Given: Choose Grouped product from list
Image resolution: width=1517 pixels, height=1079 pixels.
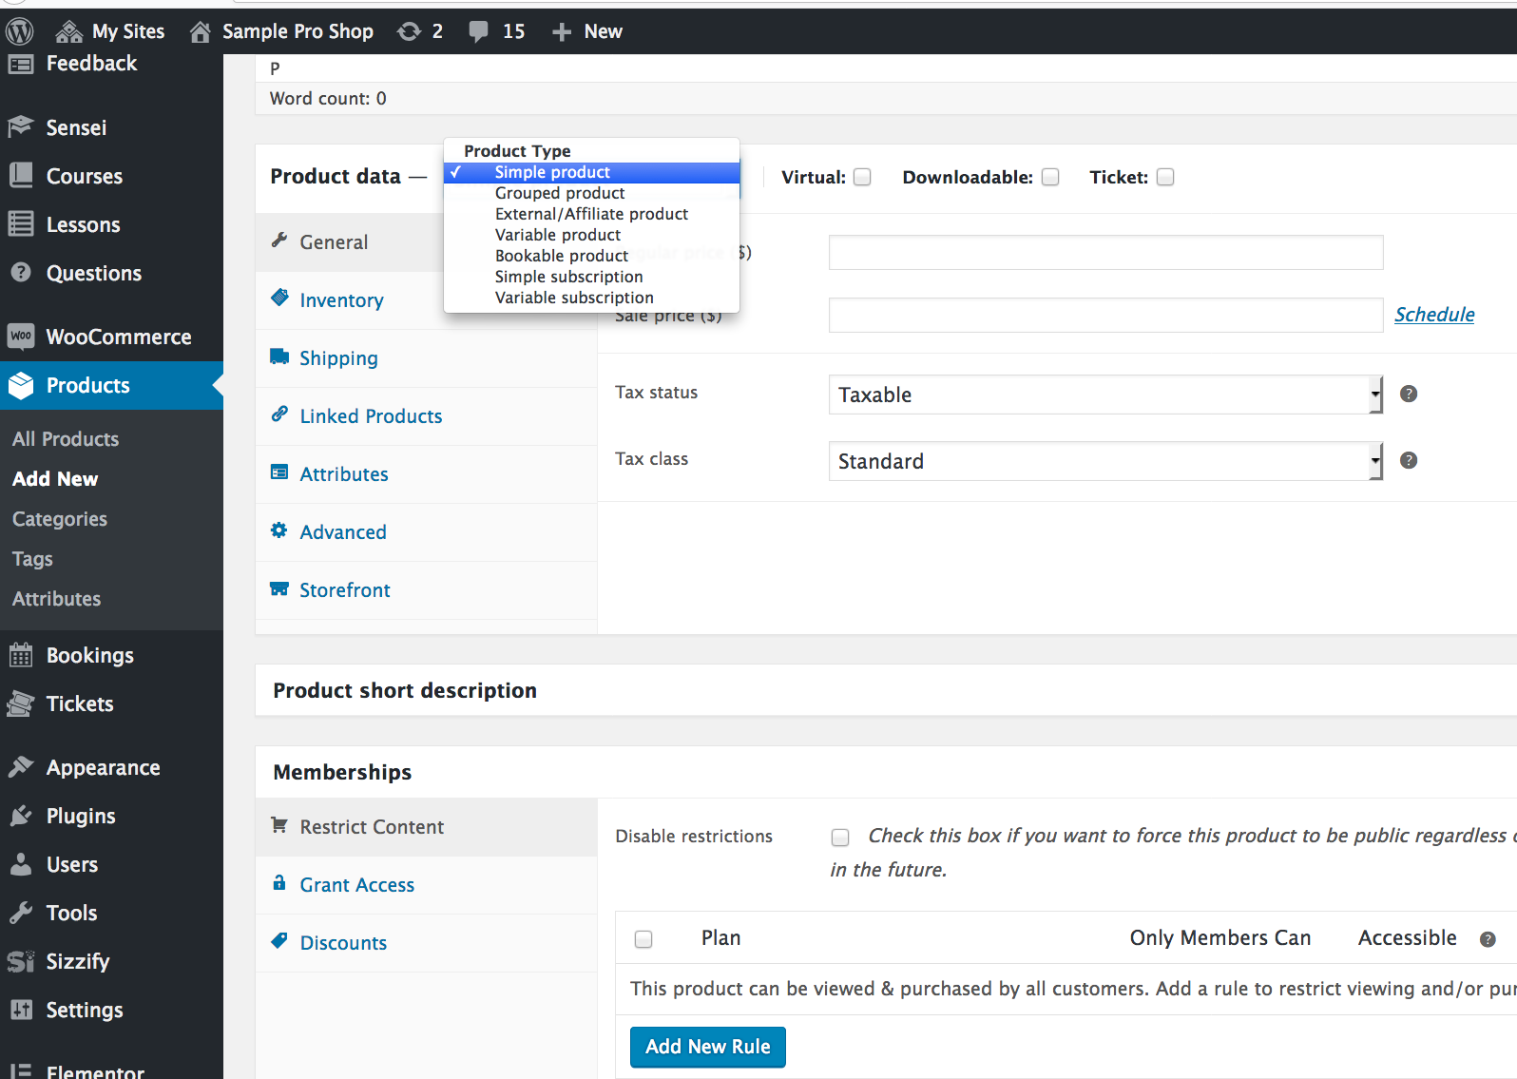Looking at the screenshot, I should 591,193.
